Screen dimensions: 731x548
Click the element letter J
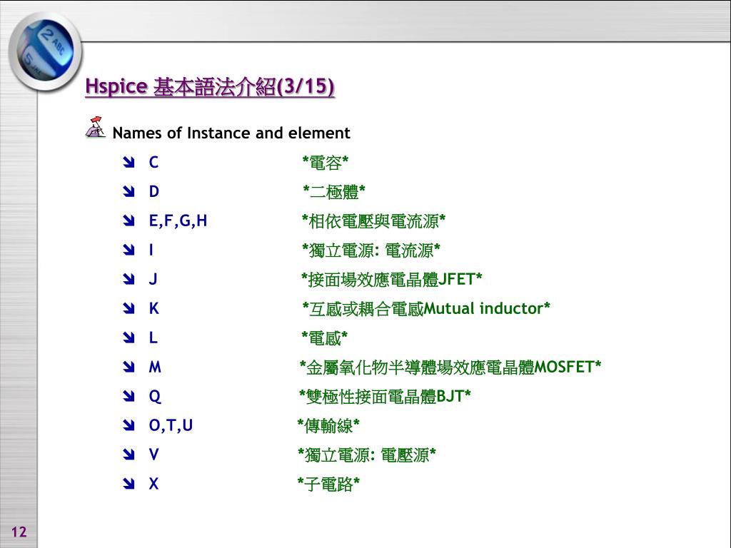pyautogui.click(x=153, y=279)
